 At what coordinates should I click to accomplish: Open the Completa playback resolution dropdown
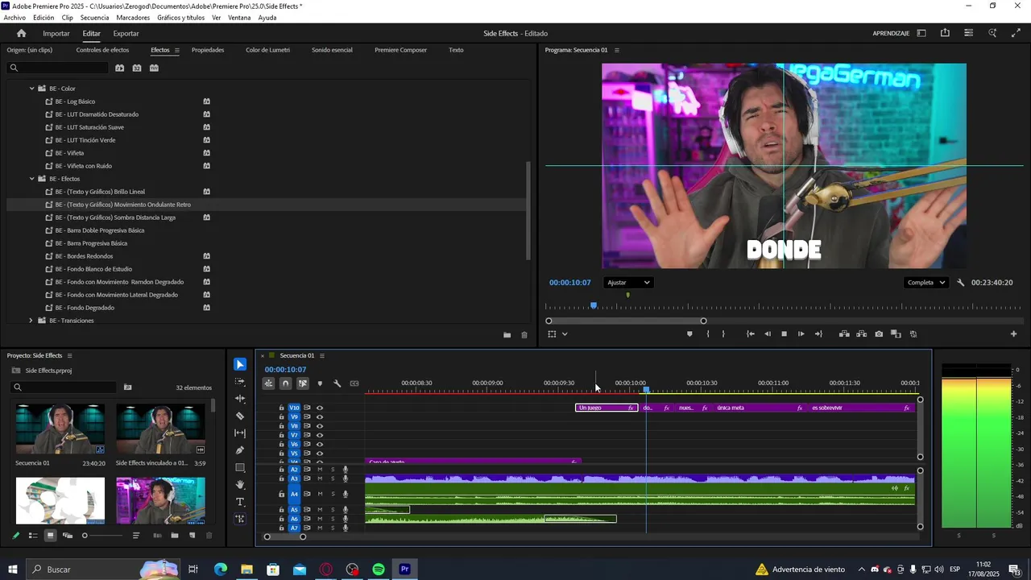[x=925, y=283]
